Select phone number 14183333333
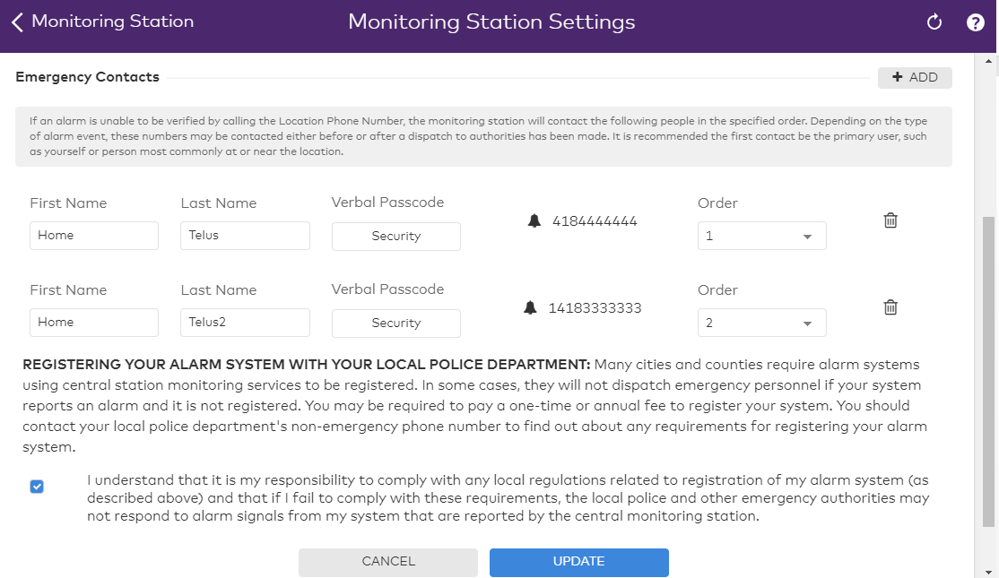The image size is (999, 578). point(595,309)
